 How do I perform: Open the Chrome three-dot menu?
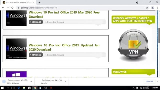pyautogui.click(x=157, y=8)
